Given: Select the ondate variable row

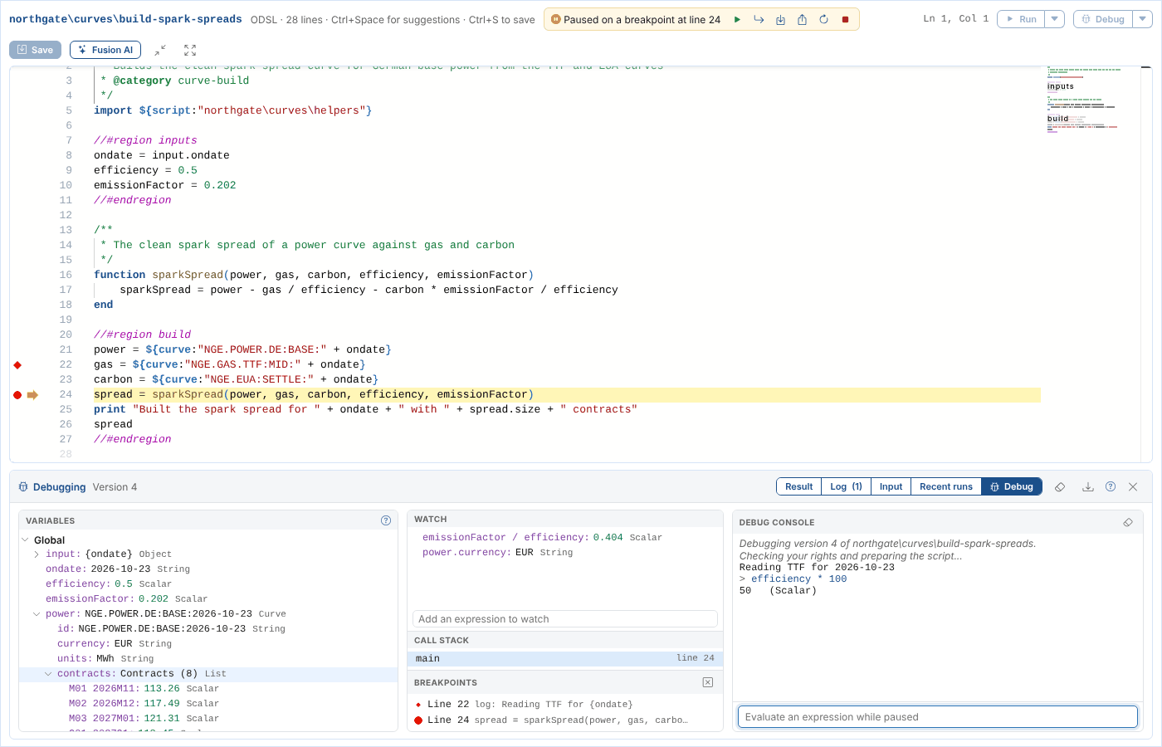Looking at the screenshot, I should pos(208,569).
